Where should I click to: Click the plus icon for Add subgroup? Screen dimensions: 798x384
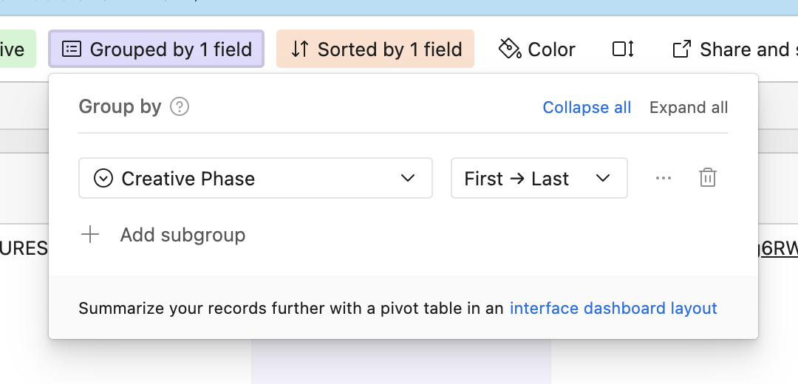90,235
